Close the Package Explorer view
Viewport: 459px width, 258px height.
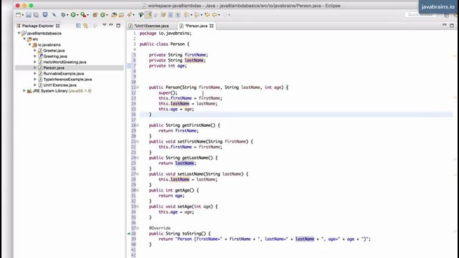[x=57, y=26]
